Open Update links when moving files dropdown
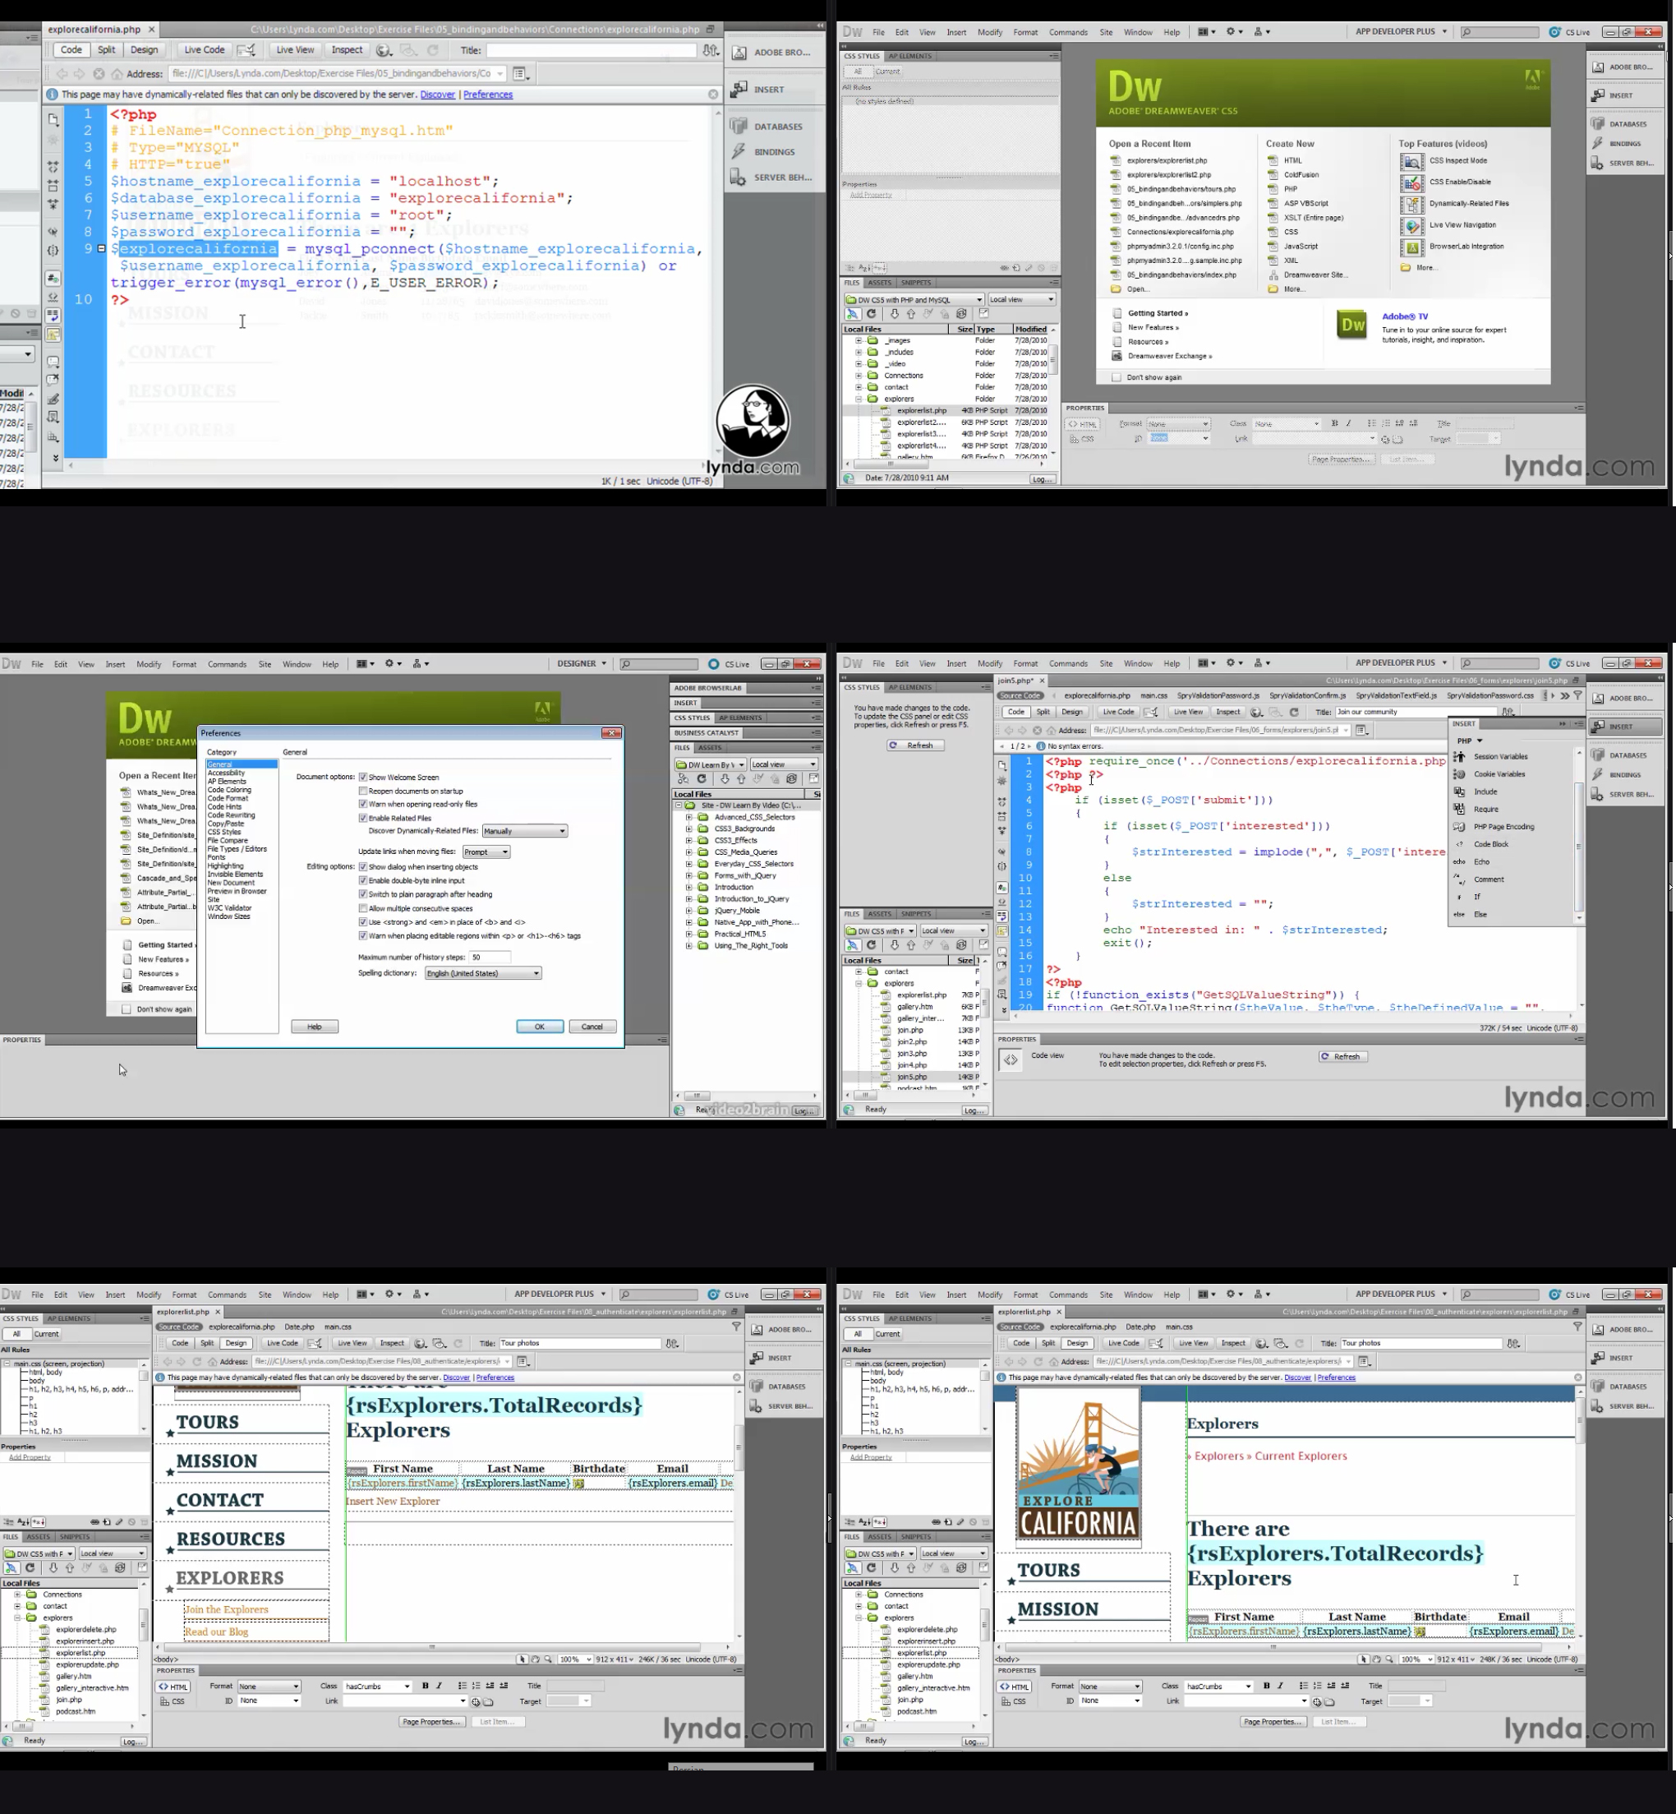Viewport: 1676px width, 1814px height. (x=486, y=852)
